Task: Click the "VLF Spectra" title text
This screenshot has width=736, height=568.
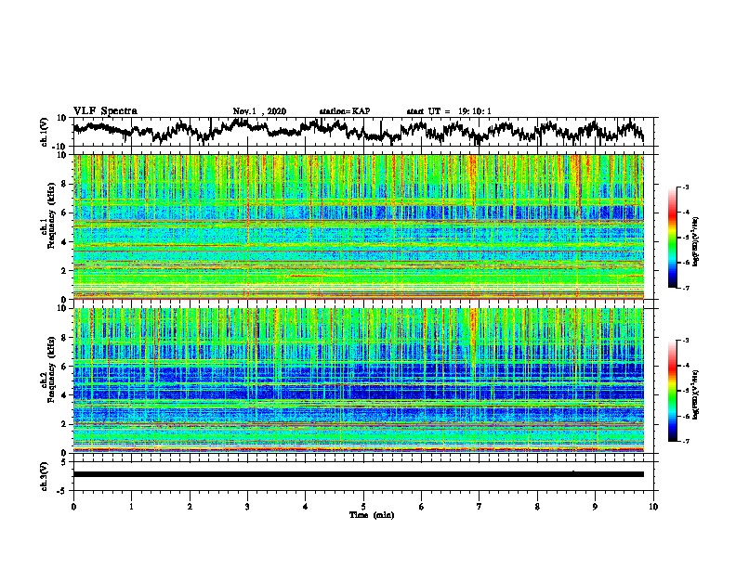Action: coord(105,111)
